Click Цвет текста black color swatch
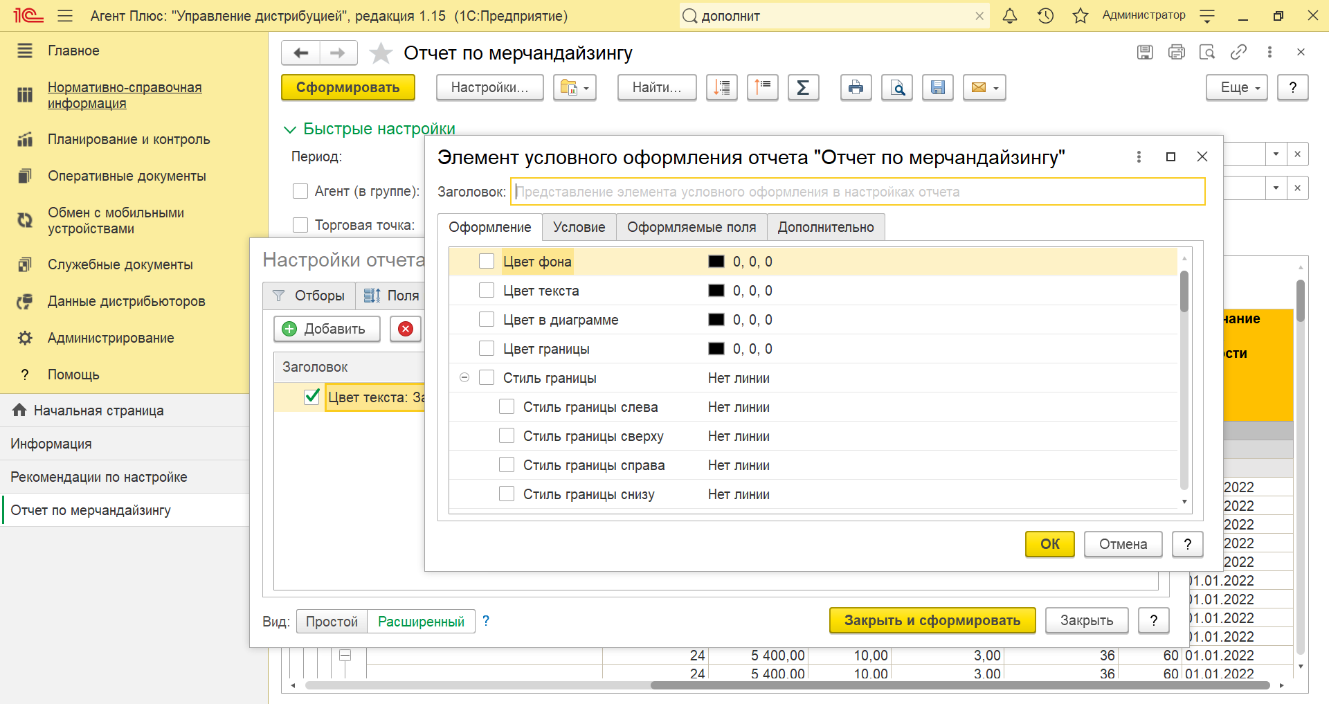The width and height of the screenshot is (1329, 704). tap(716, 291)
